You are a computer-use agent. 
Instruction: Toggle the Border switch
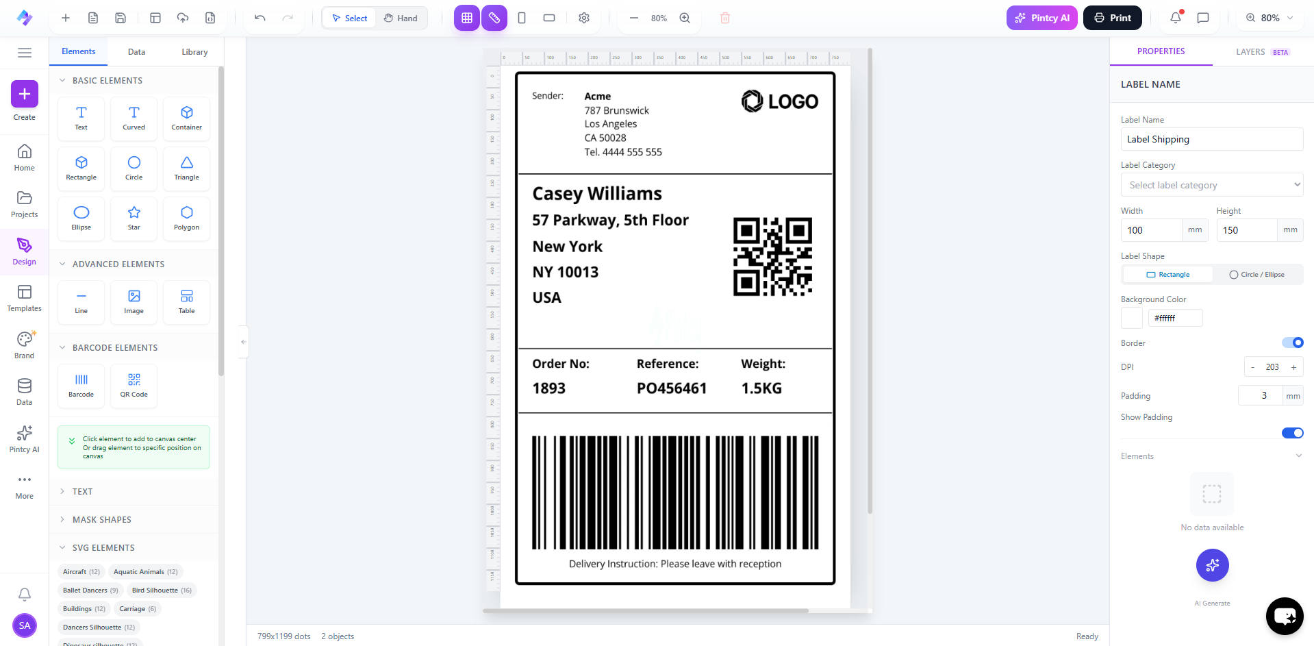(x=1293, y=343)
